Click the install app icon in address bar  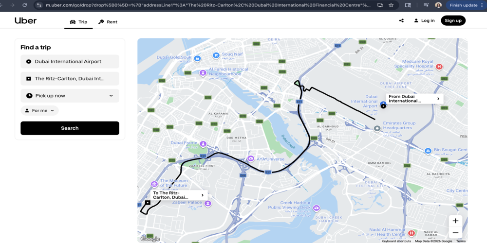[x=380, y=5]
